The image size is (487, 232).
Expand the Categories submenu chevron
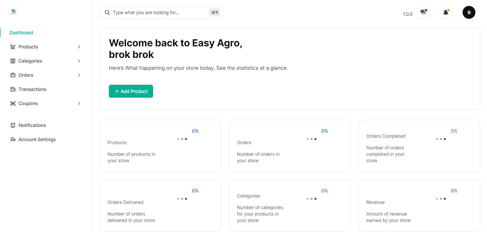tap(79, 61)
